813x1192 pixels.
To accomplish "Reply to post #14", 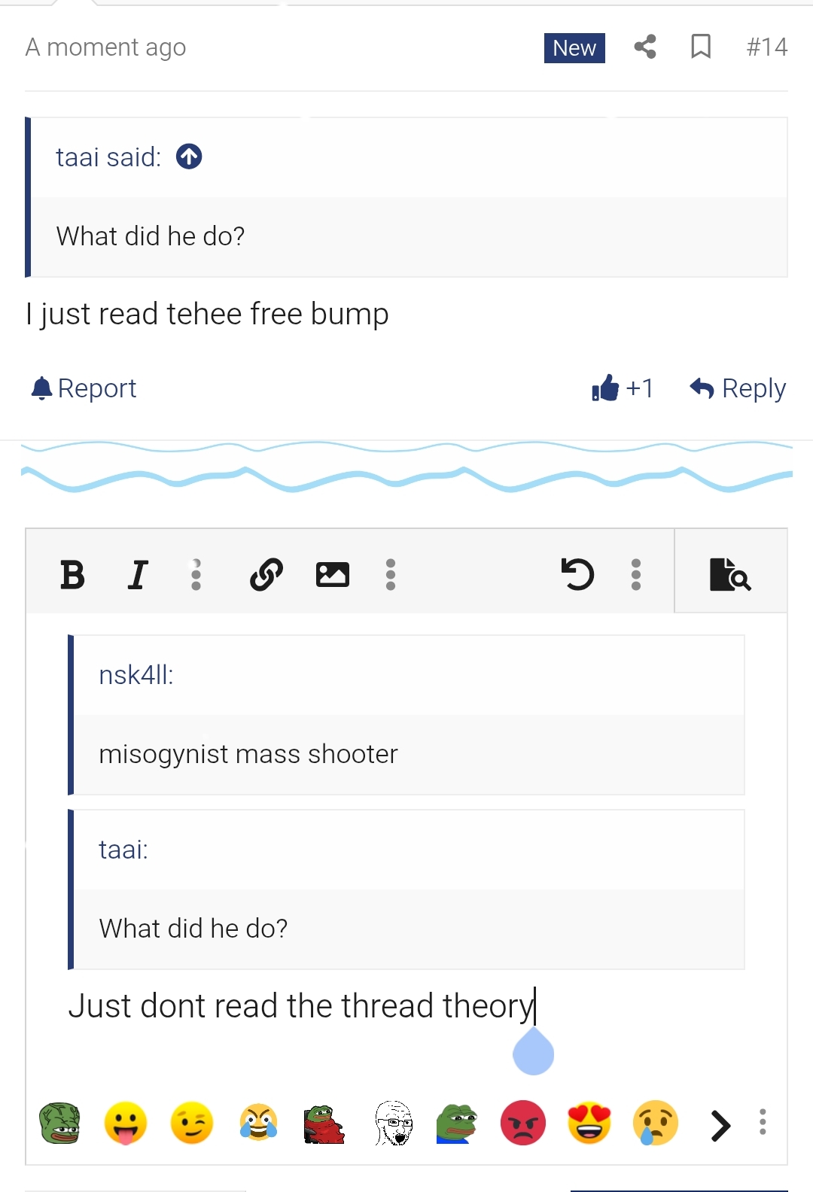I will pos(738,388).
